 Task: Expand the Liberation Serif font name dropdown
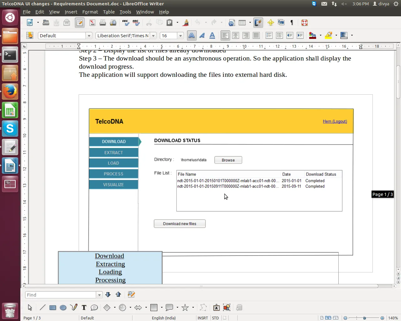coord(153,36)
